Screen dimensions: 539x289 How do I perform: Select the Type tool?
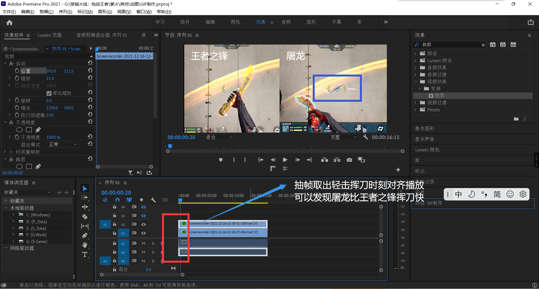[85, 255]
